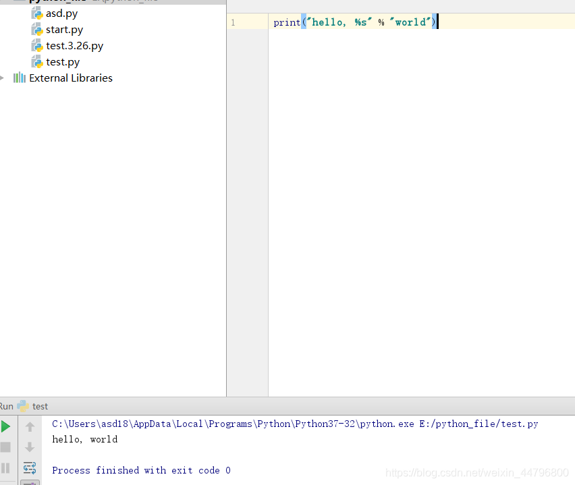Click the "world" string in editor
Image resolution: width=575 pixels, height=485 pixels.
(410, 22)
